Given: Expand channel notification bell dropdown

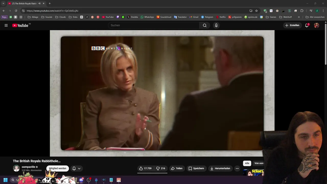Looking at the screenshot, I should pos(76,168).
